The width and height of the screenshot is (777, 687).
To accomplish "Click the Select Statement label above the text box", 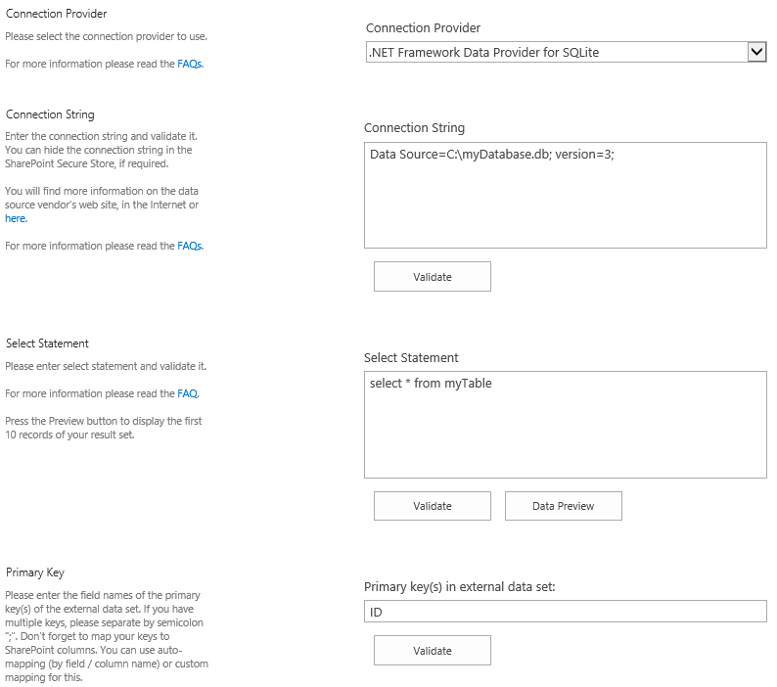I will pos(411,358).
